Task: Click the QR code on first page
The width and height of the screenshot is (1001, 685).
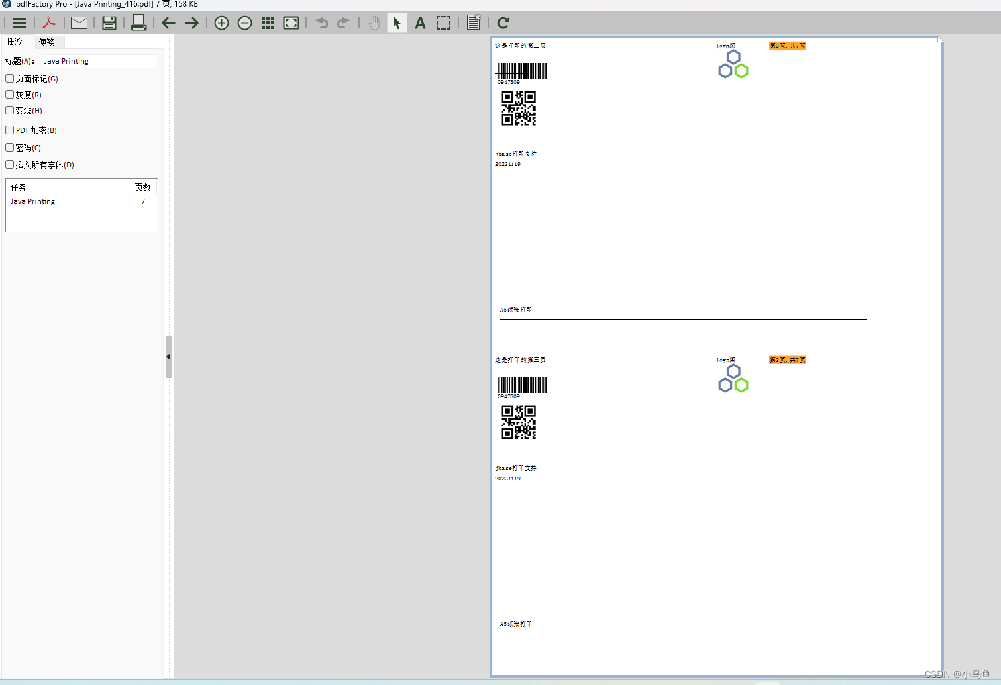Action: [x=519, y=109]
